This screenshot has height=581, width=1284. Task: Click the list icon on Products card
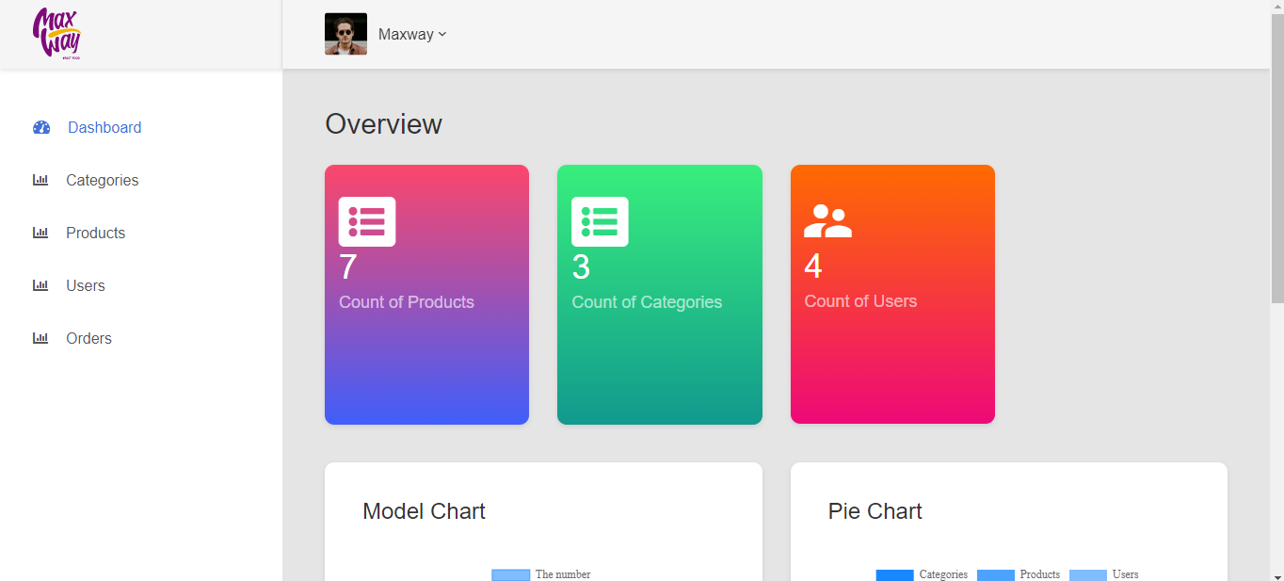pyautogui.click(x=367, y=221)
